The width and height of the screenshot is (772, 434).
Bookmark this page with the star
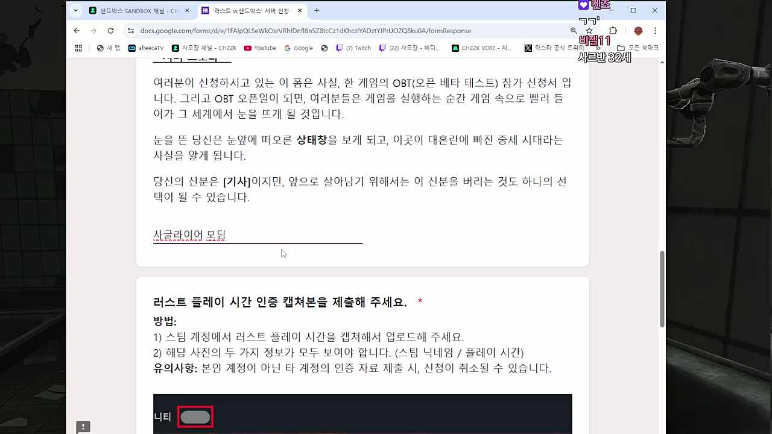tap(589, 31)
